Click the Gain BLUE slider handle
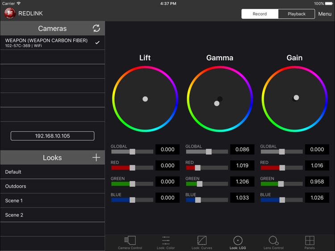The height and width of the screenshot is (251, 335). click(x=282, y=200)
